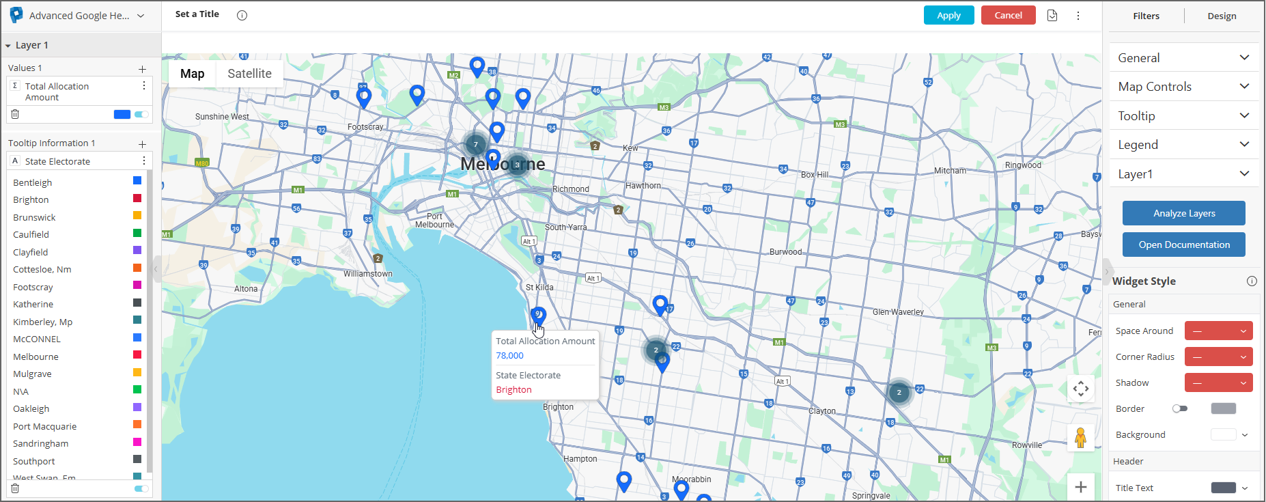
Task: Click the title info icon next to Set a Title
Action: pyautogui.click(x=242, y=15)
